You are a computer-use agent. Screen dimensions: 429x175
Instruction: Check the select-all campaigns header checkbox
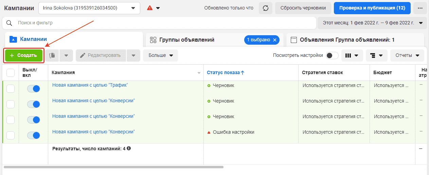click(11, 73)
